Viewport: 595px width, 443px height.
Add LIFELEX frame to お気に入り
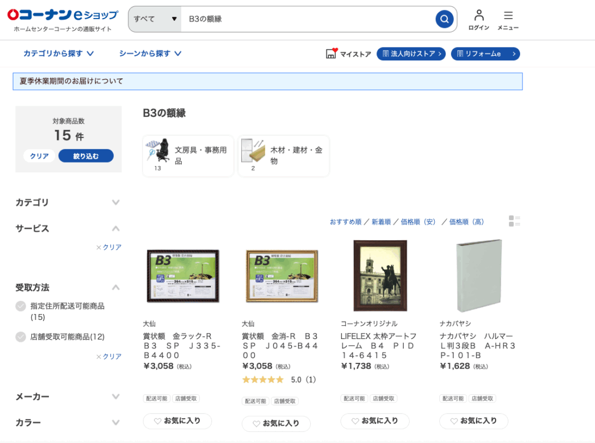[x=375, y=421]
